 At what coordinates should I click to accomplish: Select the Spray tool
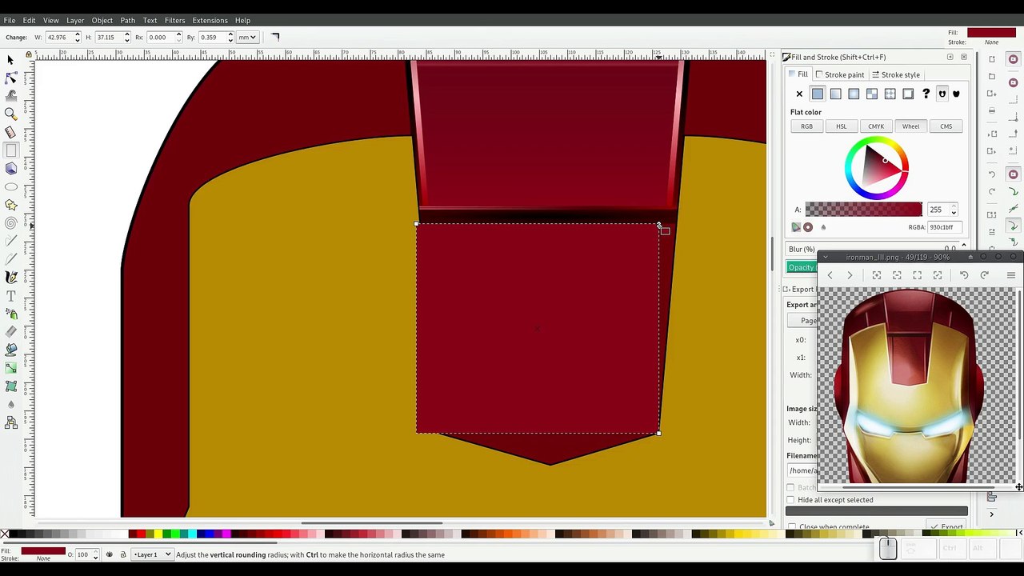(10, 314)
